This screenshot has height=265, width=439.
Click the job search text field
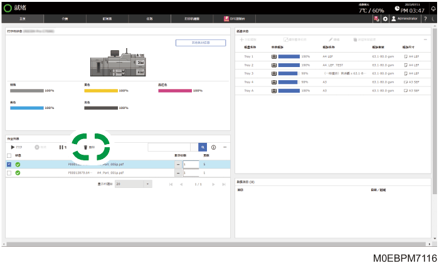(x=169, y=147)
